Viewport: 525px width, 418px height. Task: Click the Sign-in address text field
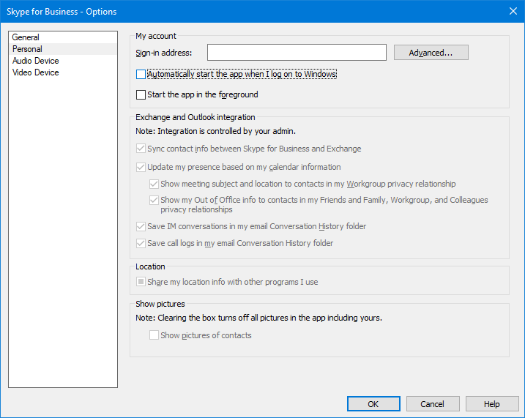[x=297, y=53]
